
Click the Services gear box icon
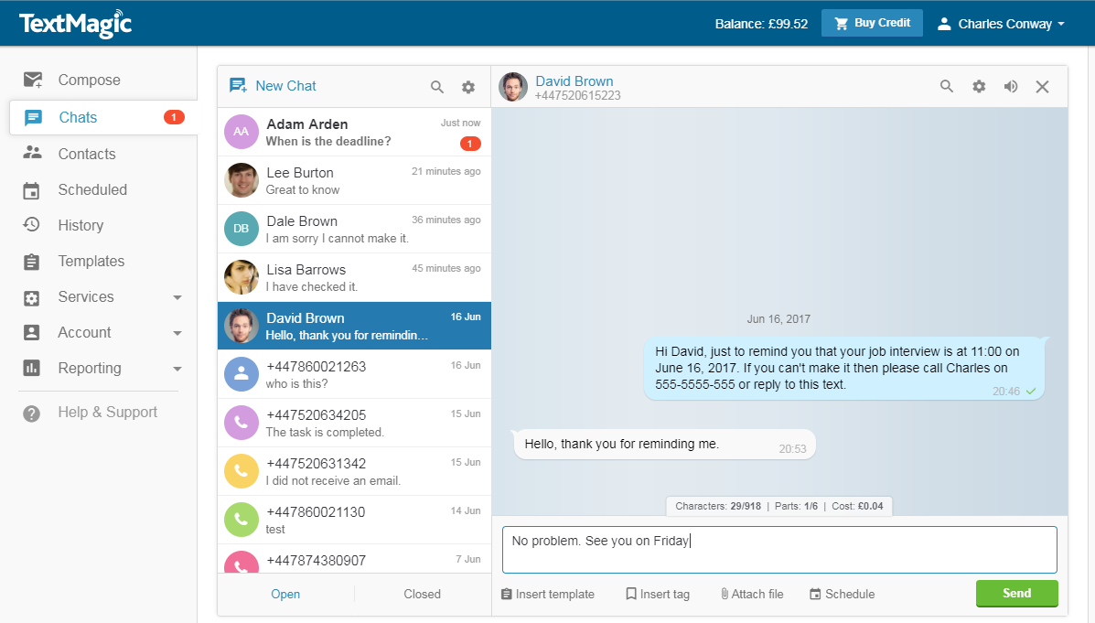tap(31, 297)
